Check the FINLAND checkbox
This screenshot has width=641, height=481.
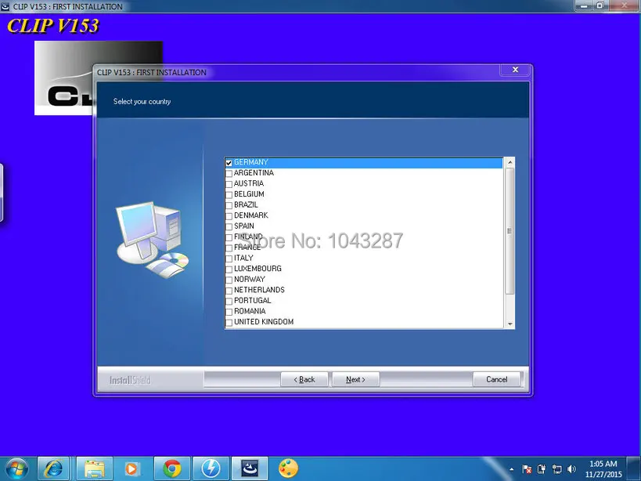229,237
